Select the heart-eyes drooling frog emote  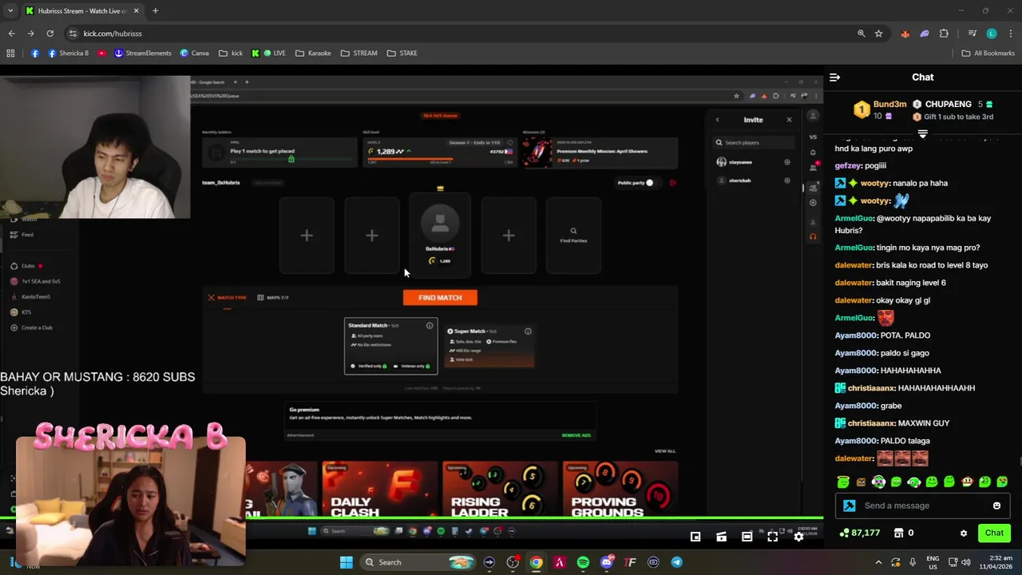pos(1002,482)
